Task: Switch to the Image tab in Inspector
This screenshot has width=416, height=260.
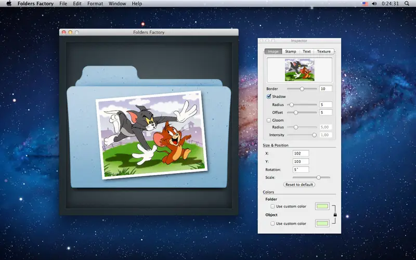Action: pyautogui.click(x=274, y=51)
